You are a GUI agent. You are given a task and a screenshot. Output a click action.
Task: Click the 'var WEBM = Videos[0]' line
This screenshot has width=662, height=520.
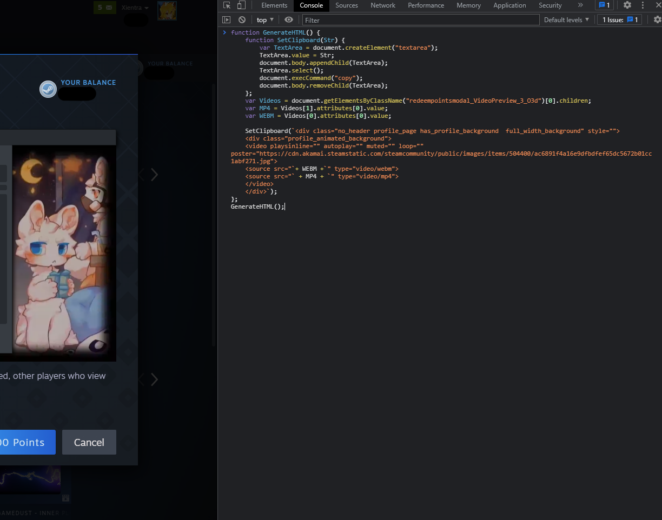(x=318, y=116)
